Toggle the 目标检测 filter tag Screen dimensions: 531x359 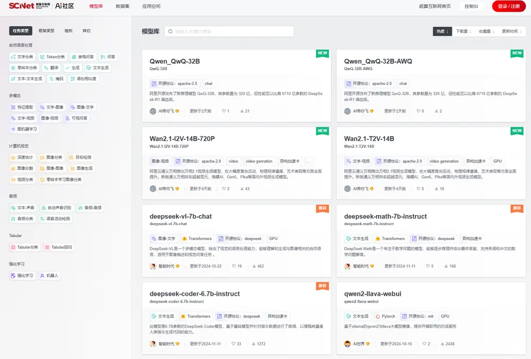pos(80,157)
